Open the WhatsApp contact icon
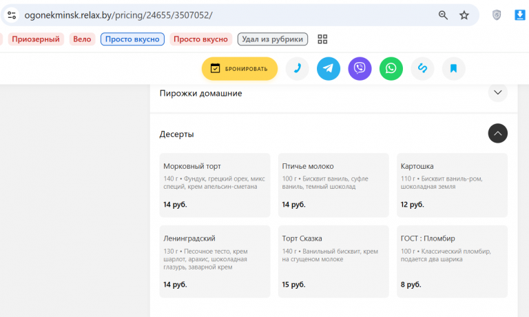 (391, 68)
